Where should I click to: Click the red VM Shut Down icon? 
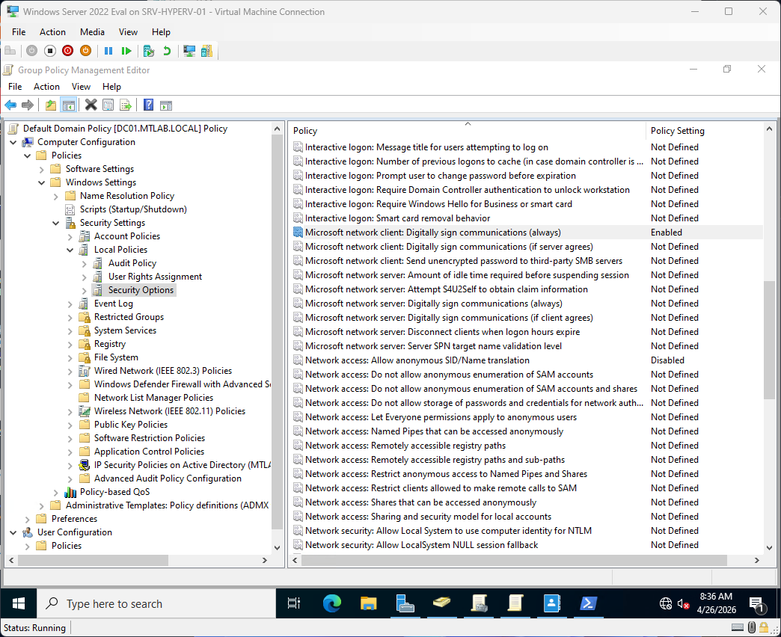[68, 51]
